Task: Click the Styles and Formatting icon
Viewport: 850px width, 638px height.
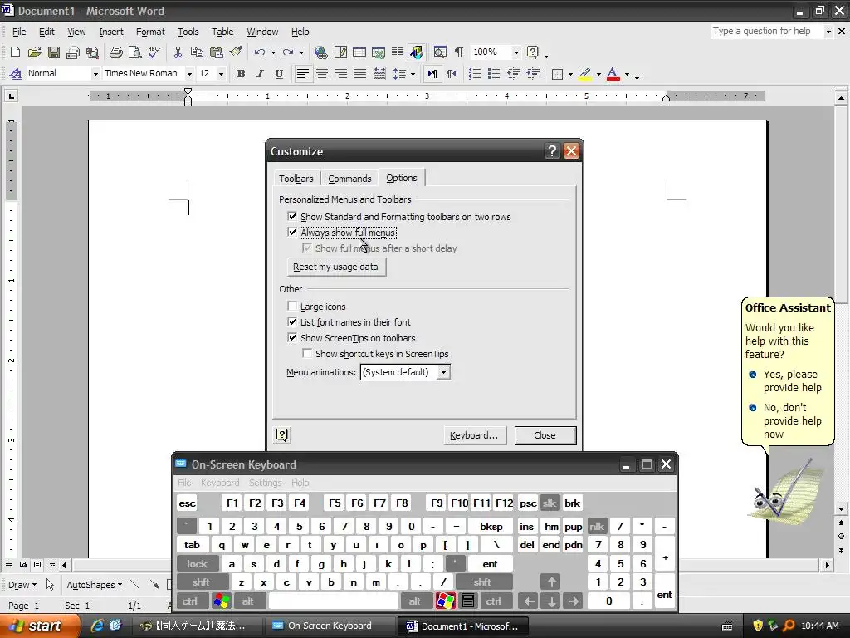Action: coord(16,74)
